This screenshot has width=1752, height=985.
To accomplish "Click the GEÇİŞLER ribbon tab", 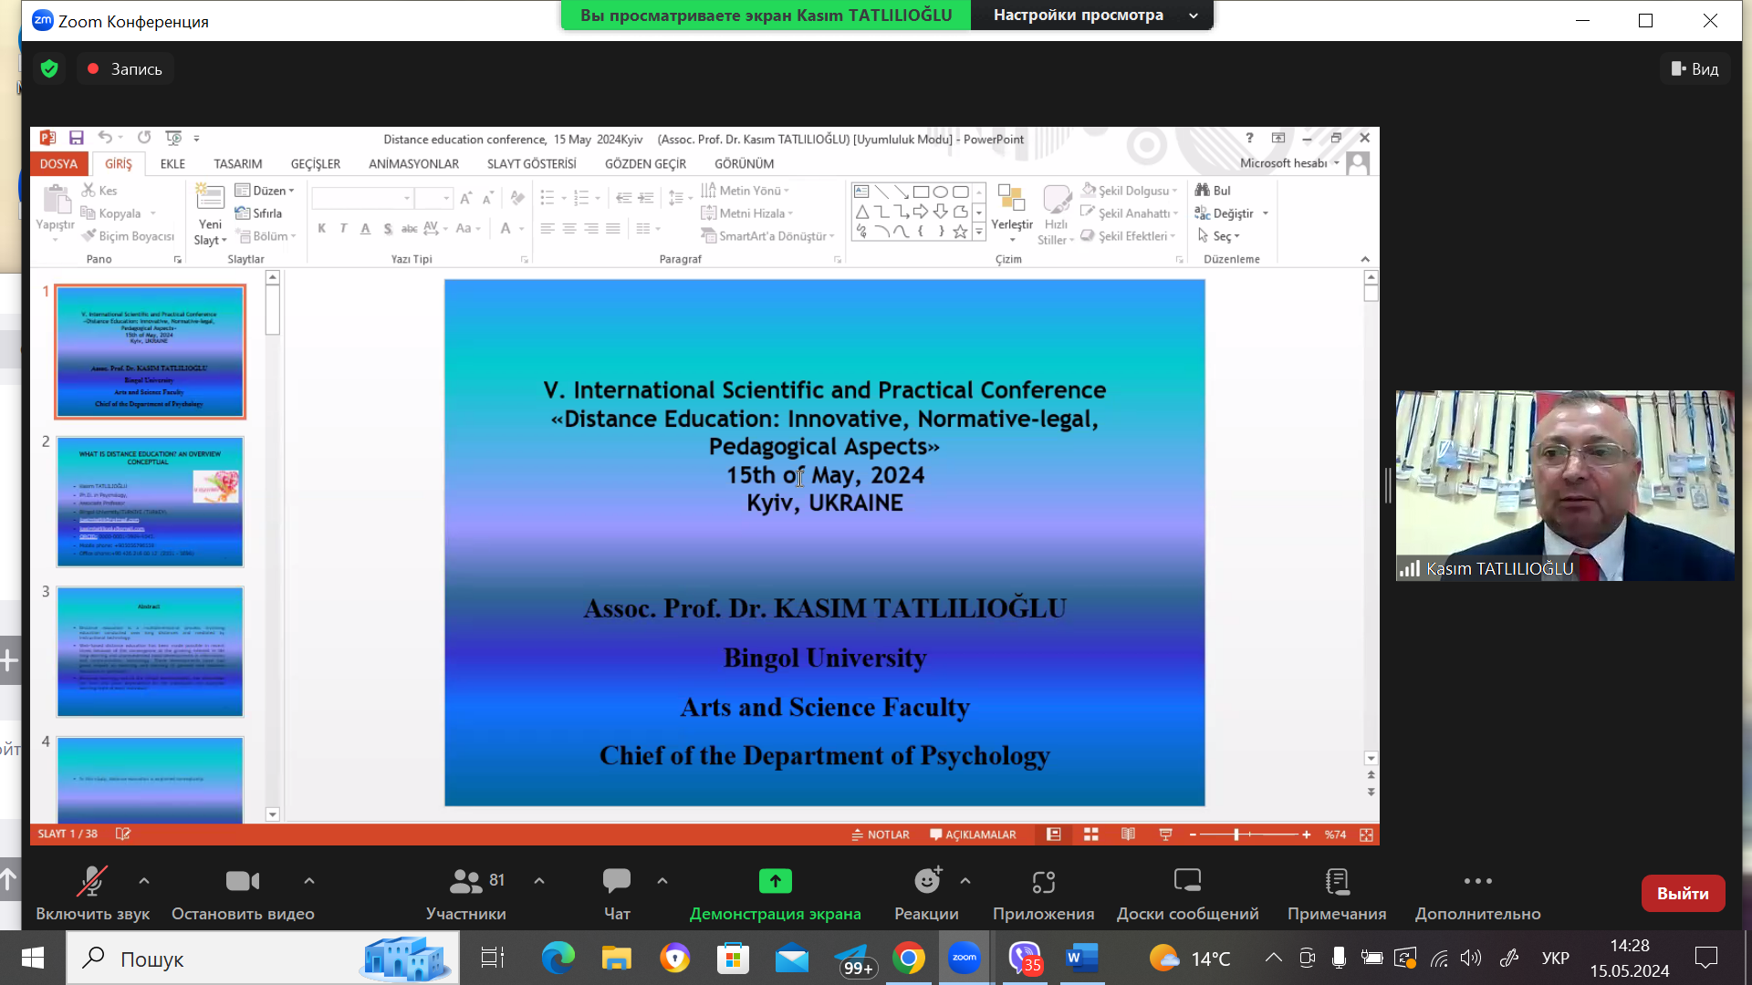I will tap(315, 164).
